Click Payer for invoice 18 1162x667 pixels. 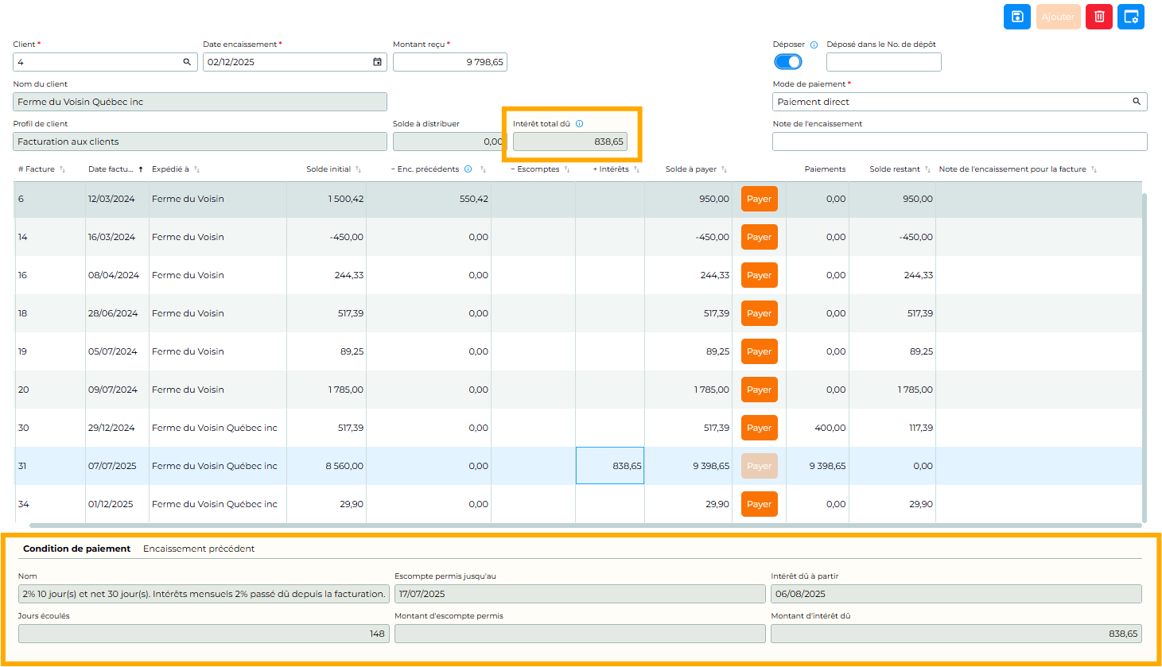tap(759, 313)
